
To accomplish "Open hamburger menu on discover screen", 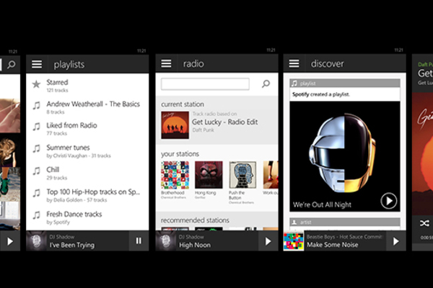I will [294, 63].
